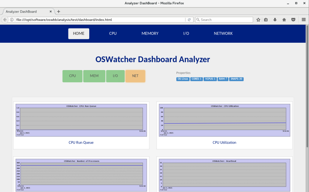Open the MEMORY navigation page
The width and height of the screenshot is (309, 192).
pyautogui.click(x=150, y=34)
